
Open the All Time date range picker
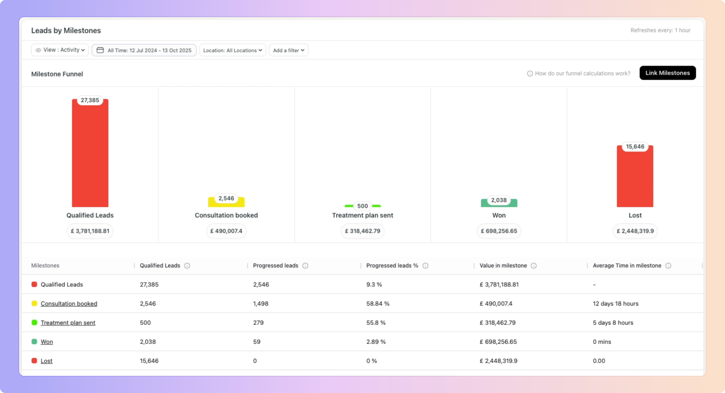144,50
